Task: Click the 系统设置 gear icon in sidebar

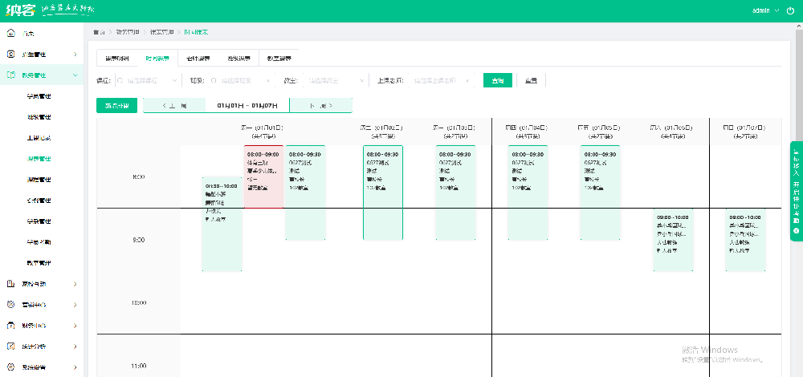Action: click(11, 367)
